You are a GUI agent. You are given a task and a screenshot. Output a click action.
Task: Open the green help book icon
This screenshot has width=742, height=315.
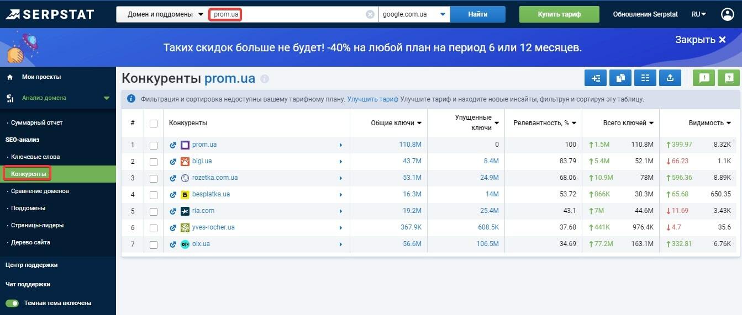click(x=729, y=78)
